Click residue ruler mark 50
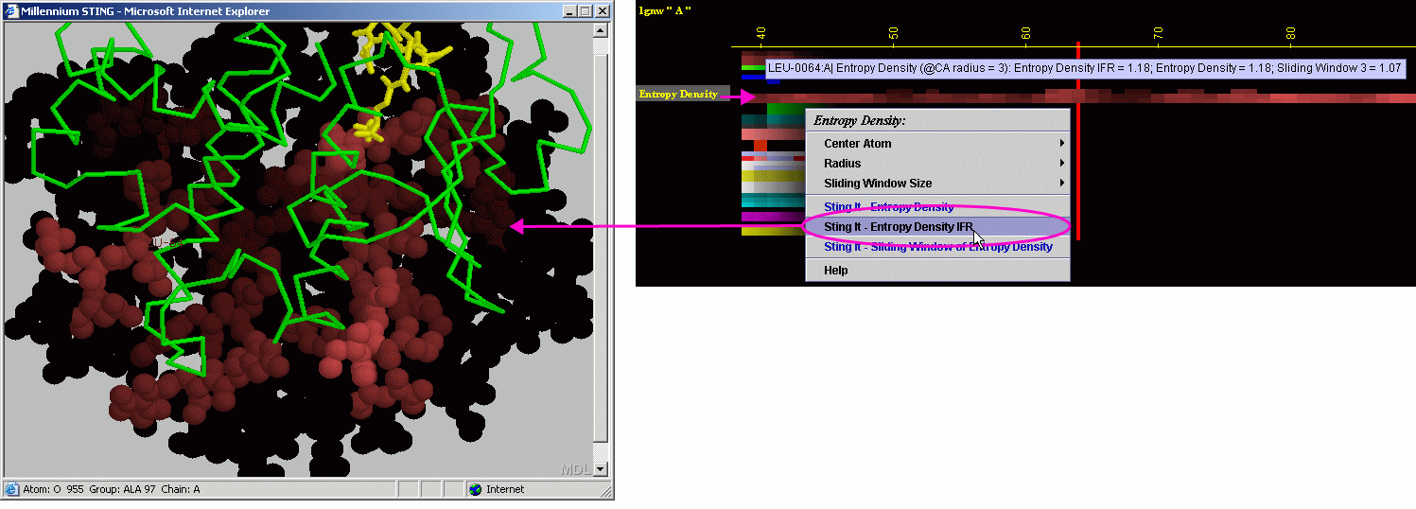 [894, 33]
